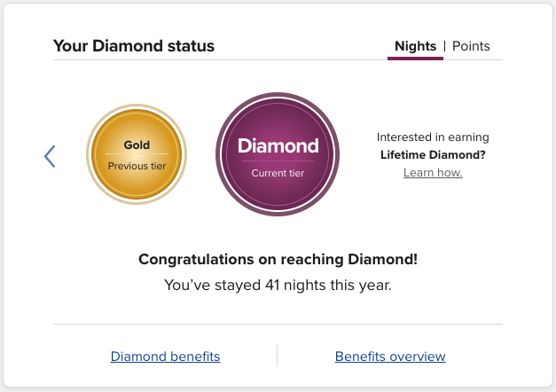Click the 41 nights stayed text
Image resolution: width=556 pixels, height=392 pixels.
(278, 286)
